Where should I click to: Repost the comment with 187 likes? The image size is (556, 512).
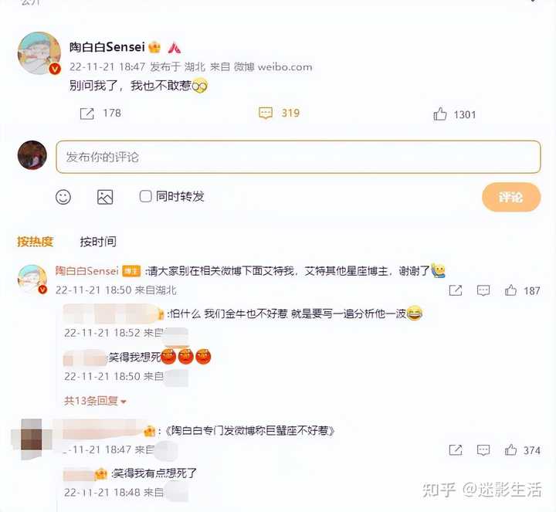(x=456, y=290)
